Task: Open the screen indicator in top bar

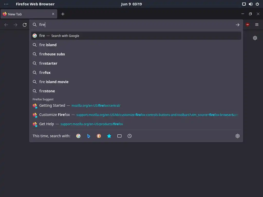Action: 244,4
